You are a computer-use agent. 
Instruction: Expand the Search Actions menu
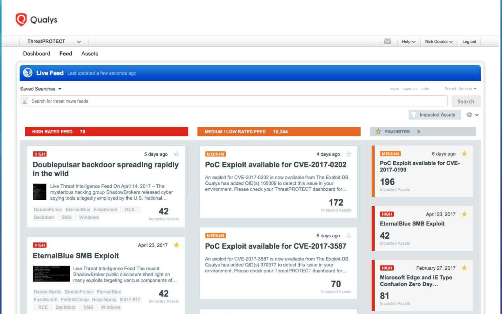click(460, 89)
